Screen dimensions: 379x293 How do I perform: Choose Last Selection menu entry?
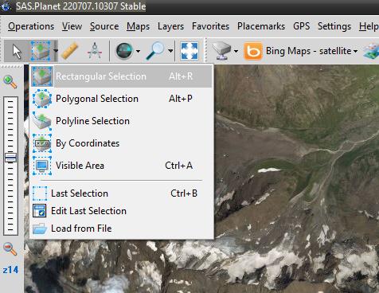coord(121,193)
